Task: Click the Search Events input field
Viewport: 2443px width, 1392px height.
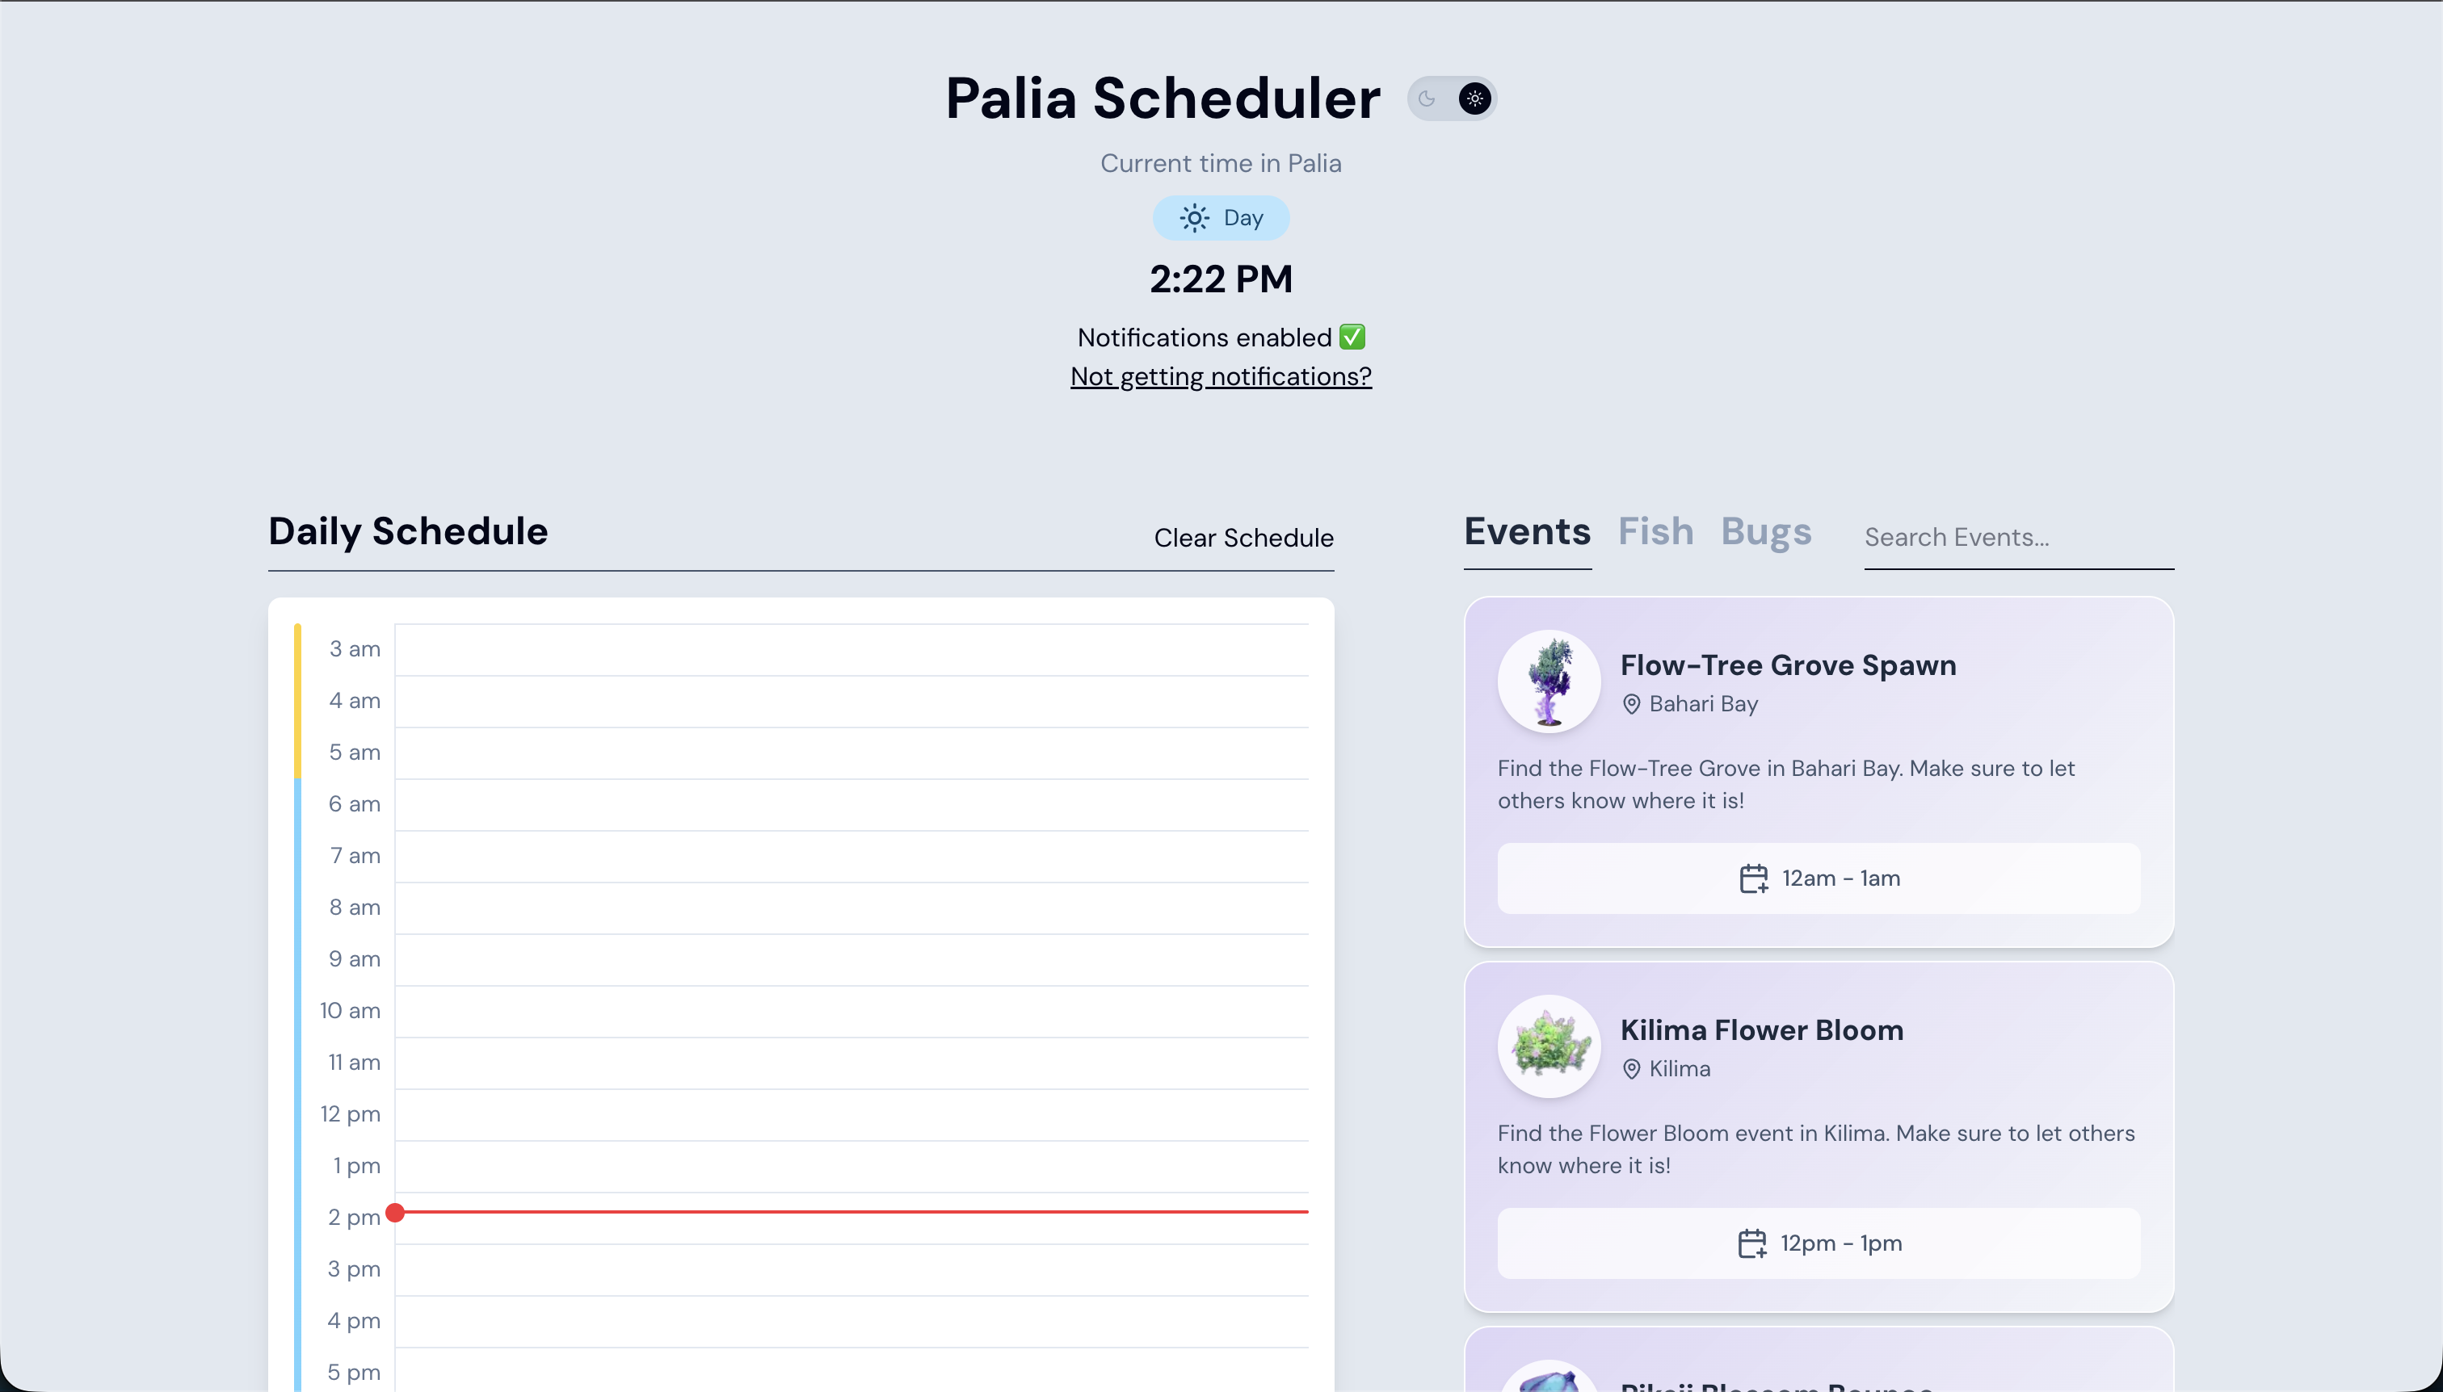Action: [2018, 537]
